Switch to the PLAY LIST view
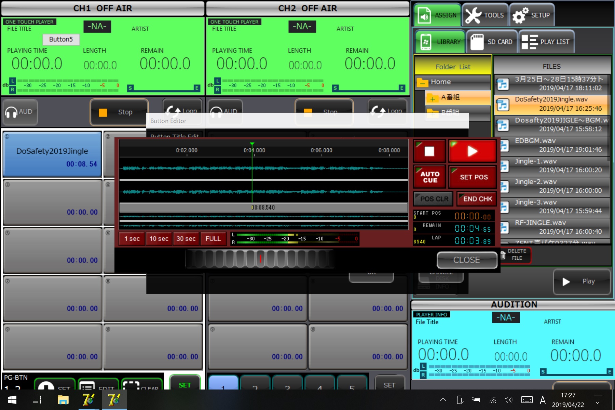The height and width of the screenshot is (410, 615). pyautogui.click(x=546, y=42)
